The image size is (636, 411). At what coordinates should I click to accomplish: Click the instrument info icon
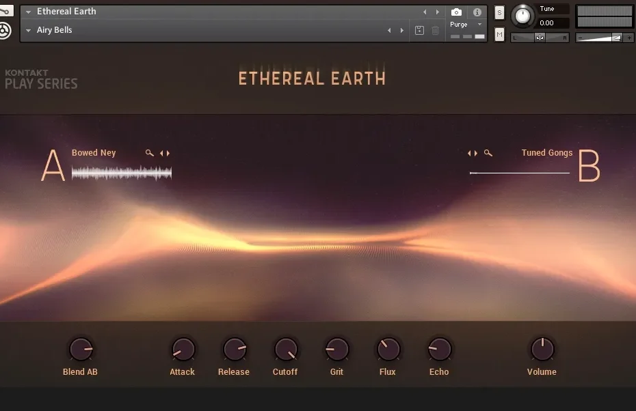477,12
